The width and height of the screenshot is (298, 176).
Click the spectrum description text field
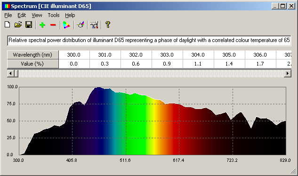[x=149, y=41]
